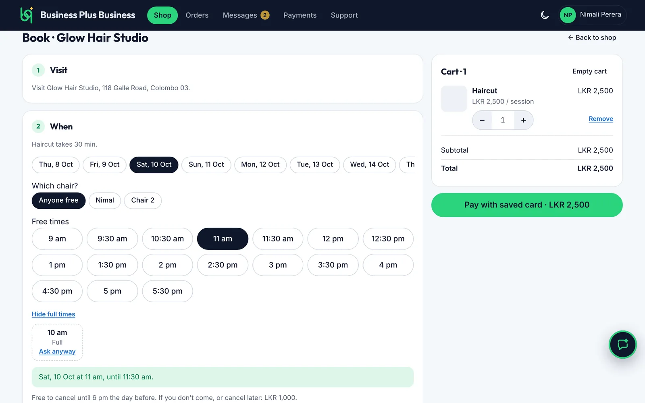This screenshot has width=645, height=403.
Task: Select the 9 am time slot
Action: pyautogui.click(x=57, y=239)
